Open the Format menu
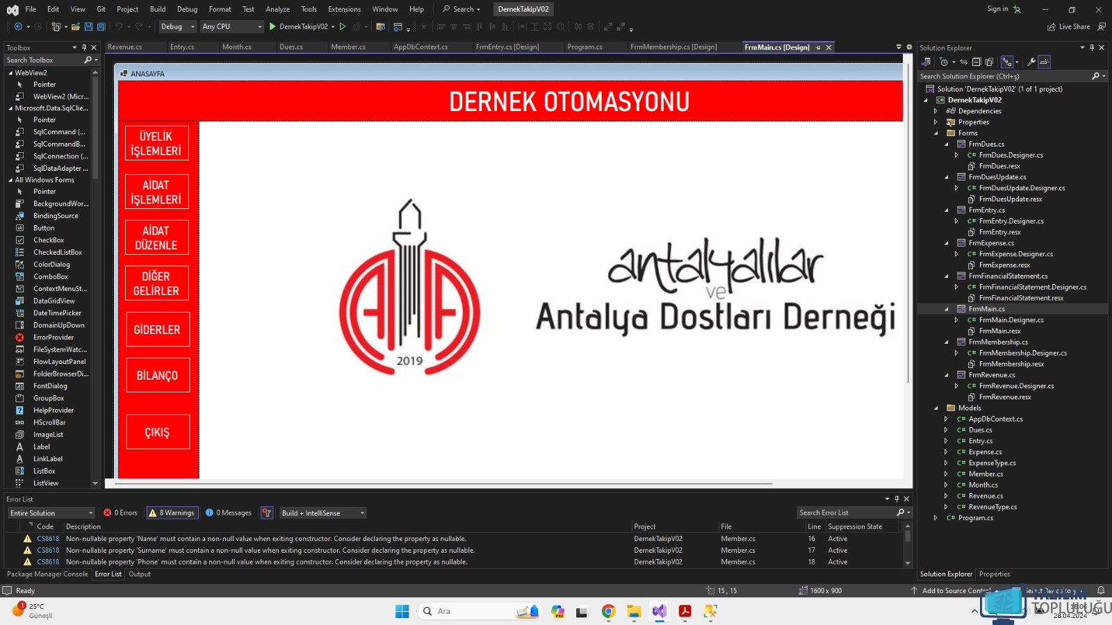Image resolution: width=1112 pixels, height=625 pixels. point(220,9)
